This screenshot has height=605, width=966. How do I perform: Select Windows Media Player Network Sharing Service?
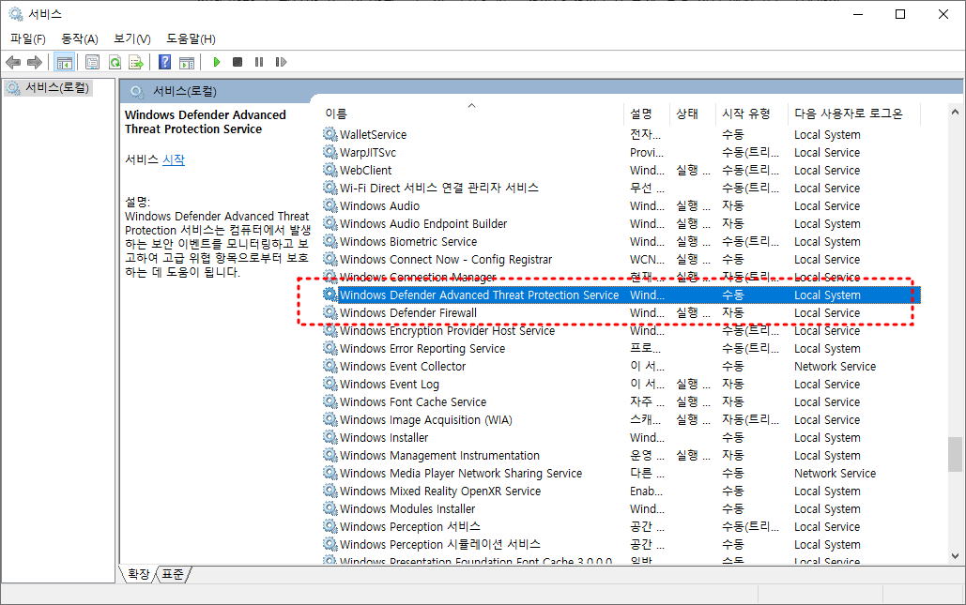coord(621,474)
